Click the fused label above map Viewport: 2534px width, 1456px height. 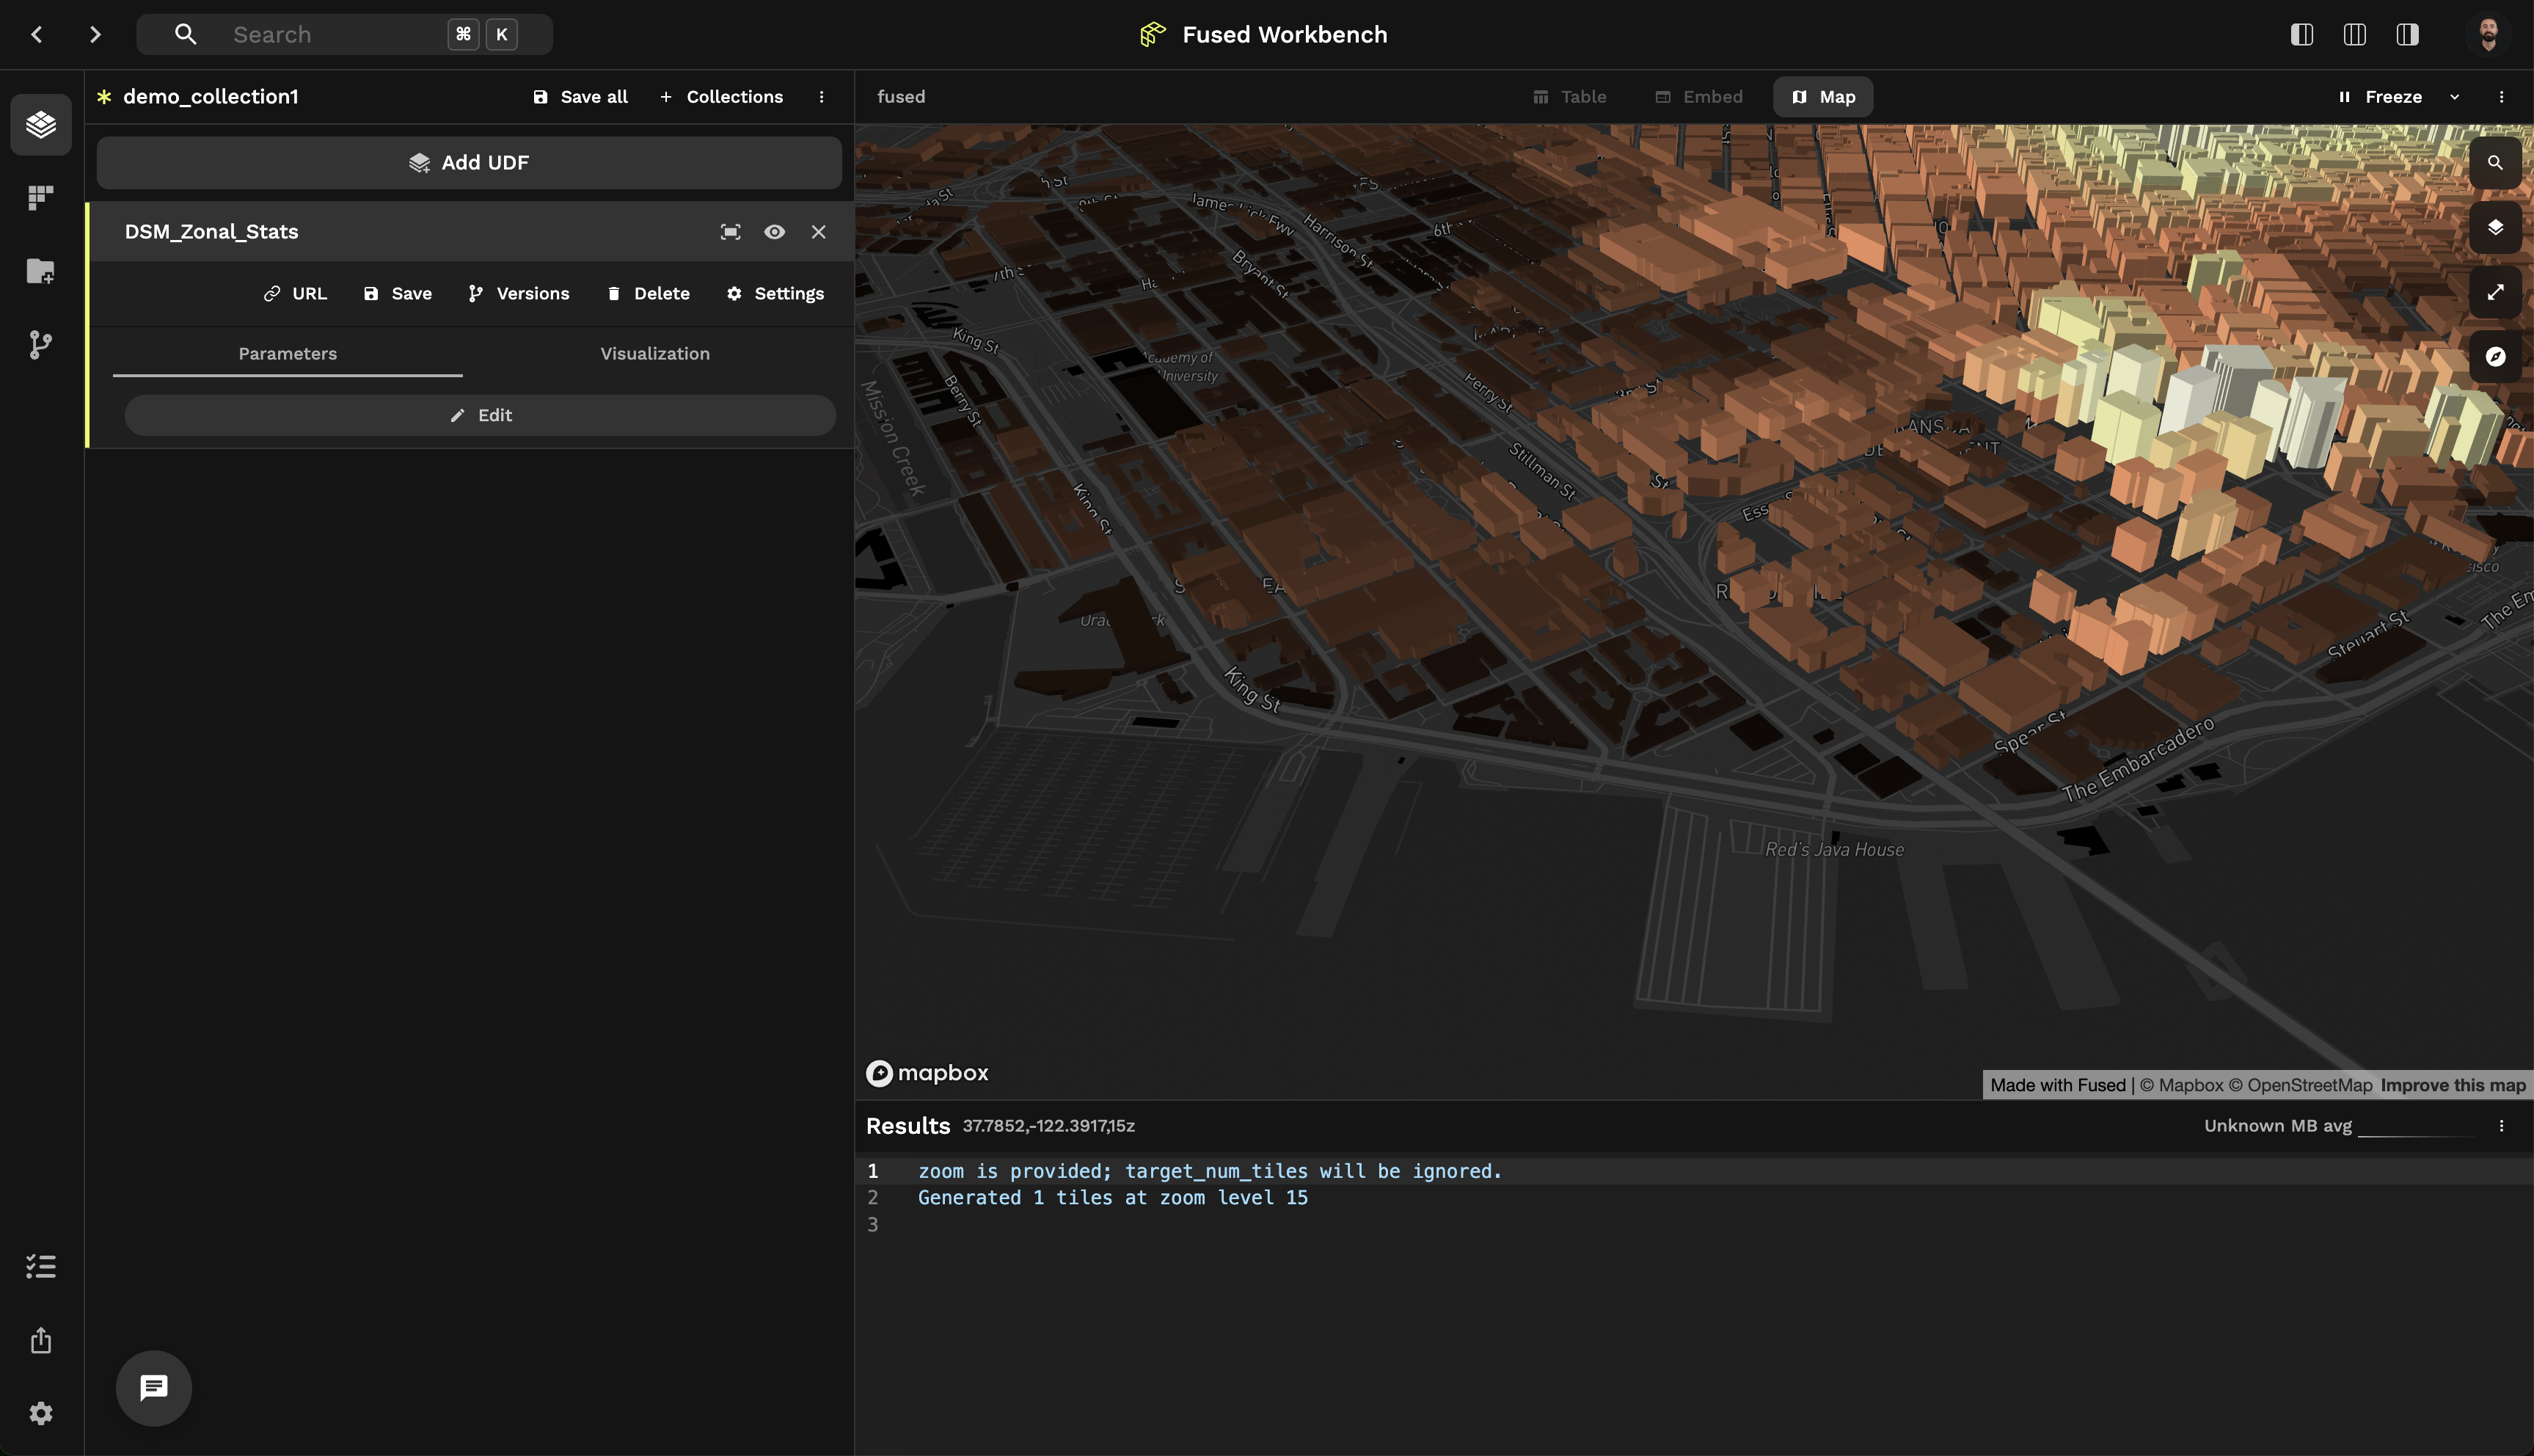901,97
